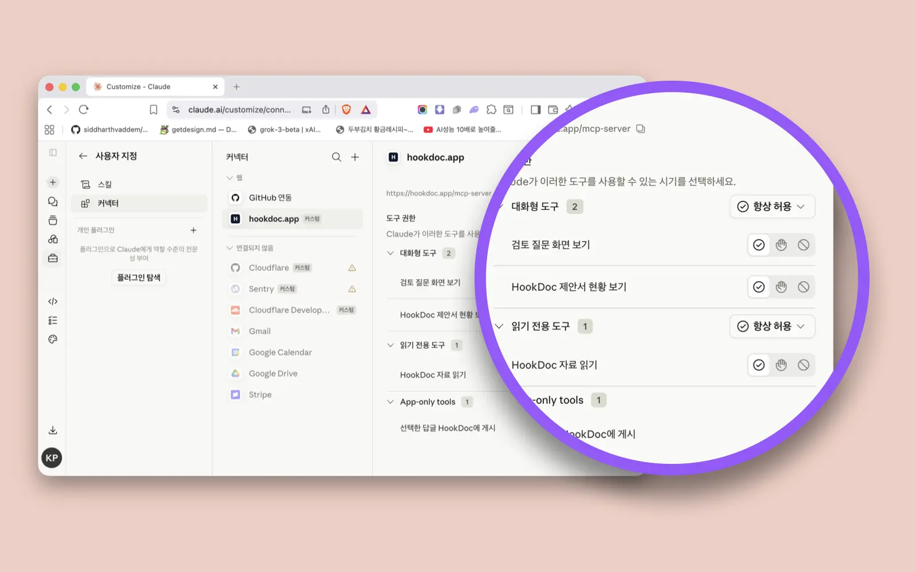Share the page with the browser share icon

326,109
